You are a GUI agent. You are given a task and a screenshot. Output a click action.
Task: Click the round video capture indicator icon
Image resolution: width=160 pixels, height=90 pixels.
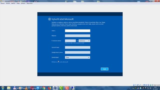148,85
